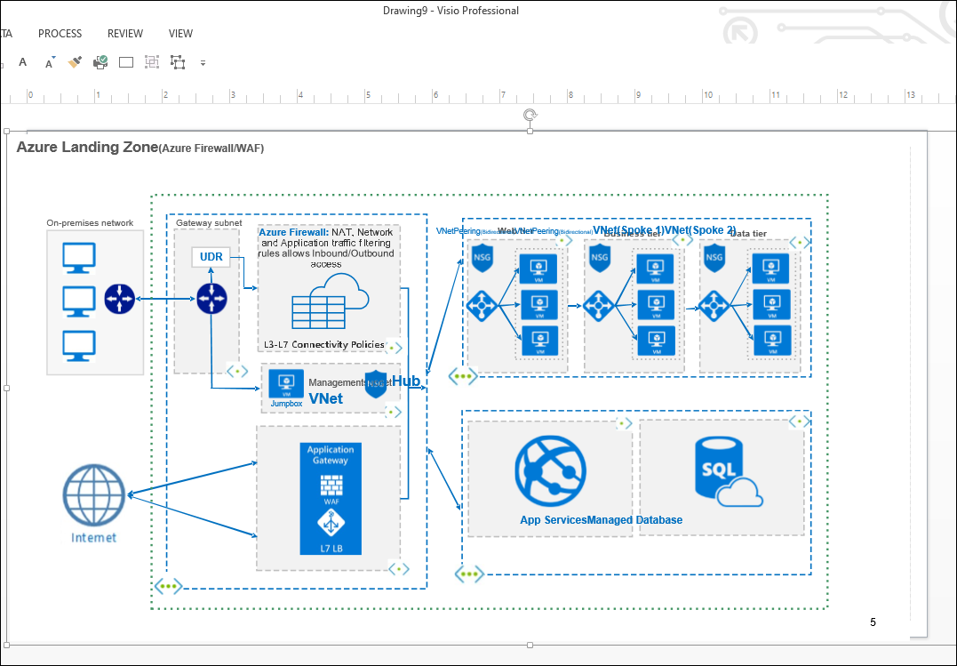Activate the Format Painter brush icon
The width and height of the screenshot is (957, 666).
75,61
